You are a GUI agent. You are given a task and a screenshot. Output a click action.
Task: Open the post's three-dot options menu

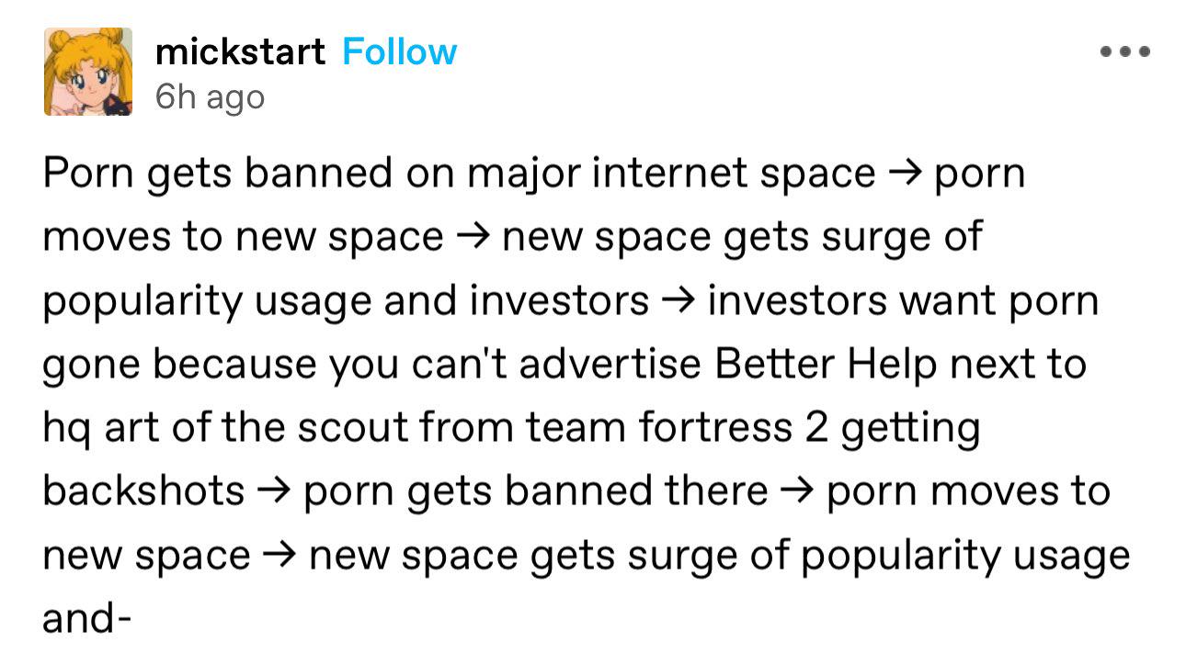pos(1125,52)
